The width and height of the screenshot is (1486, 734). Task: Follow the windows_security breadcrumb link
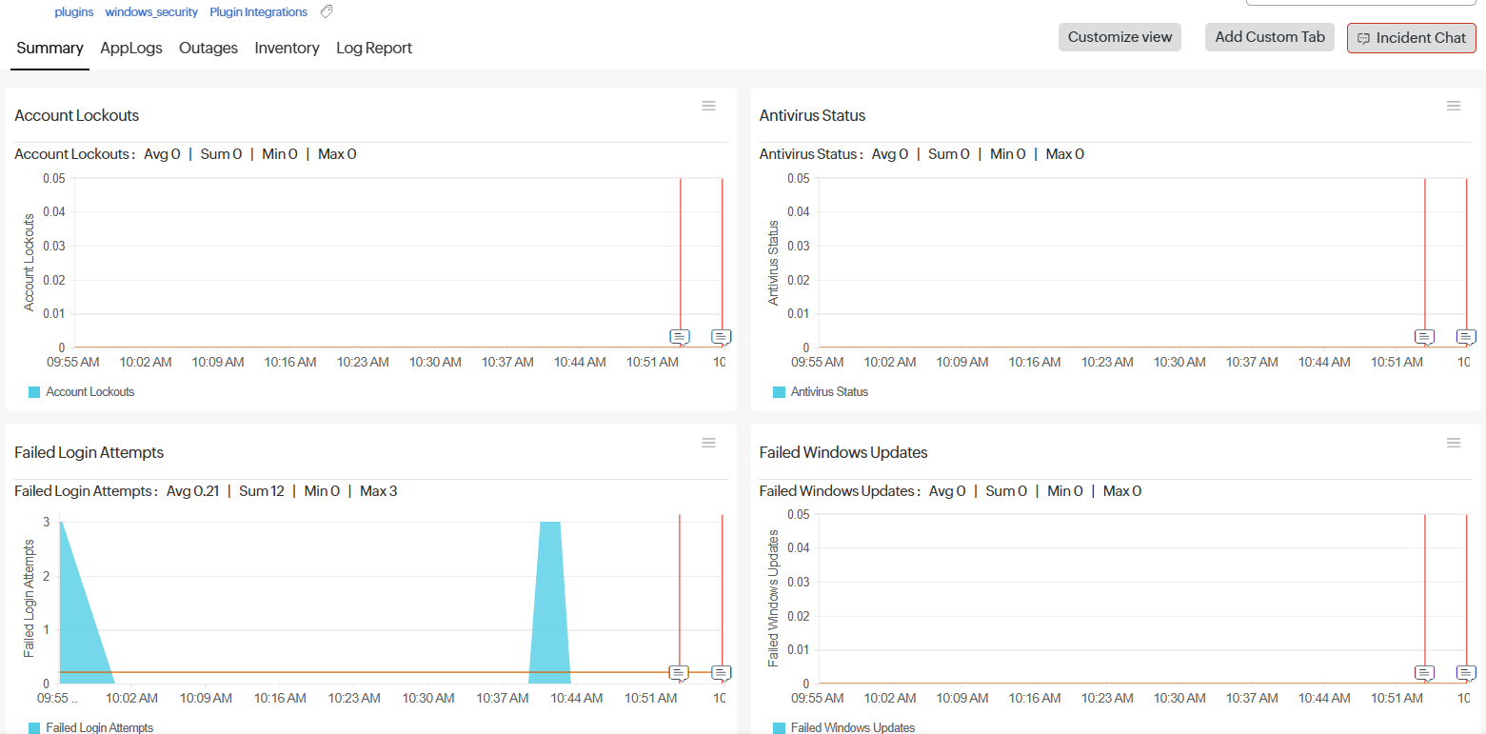click(151, 12)
